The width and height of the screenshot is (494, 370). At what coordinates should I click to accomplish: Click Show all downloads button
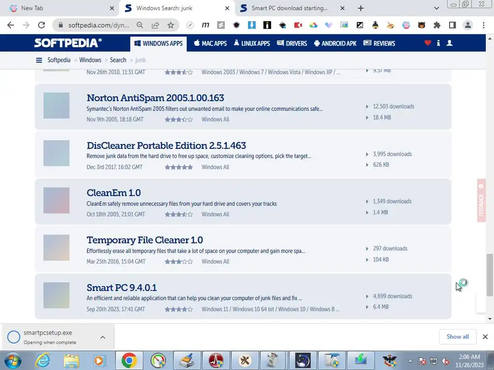click(457, 337)
